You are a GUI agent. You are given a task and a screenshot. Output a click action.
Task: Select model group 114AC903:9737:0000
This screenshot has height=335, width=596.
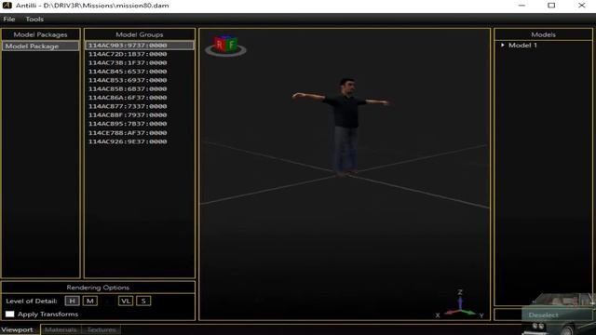(140, 46)
